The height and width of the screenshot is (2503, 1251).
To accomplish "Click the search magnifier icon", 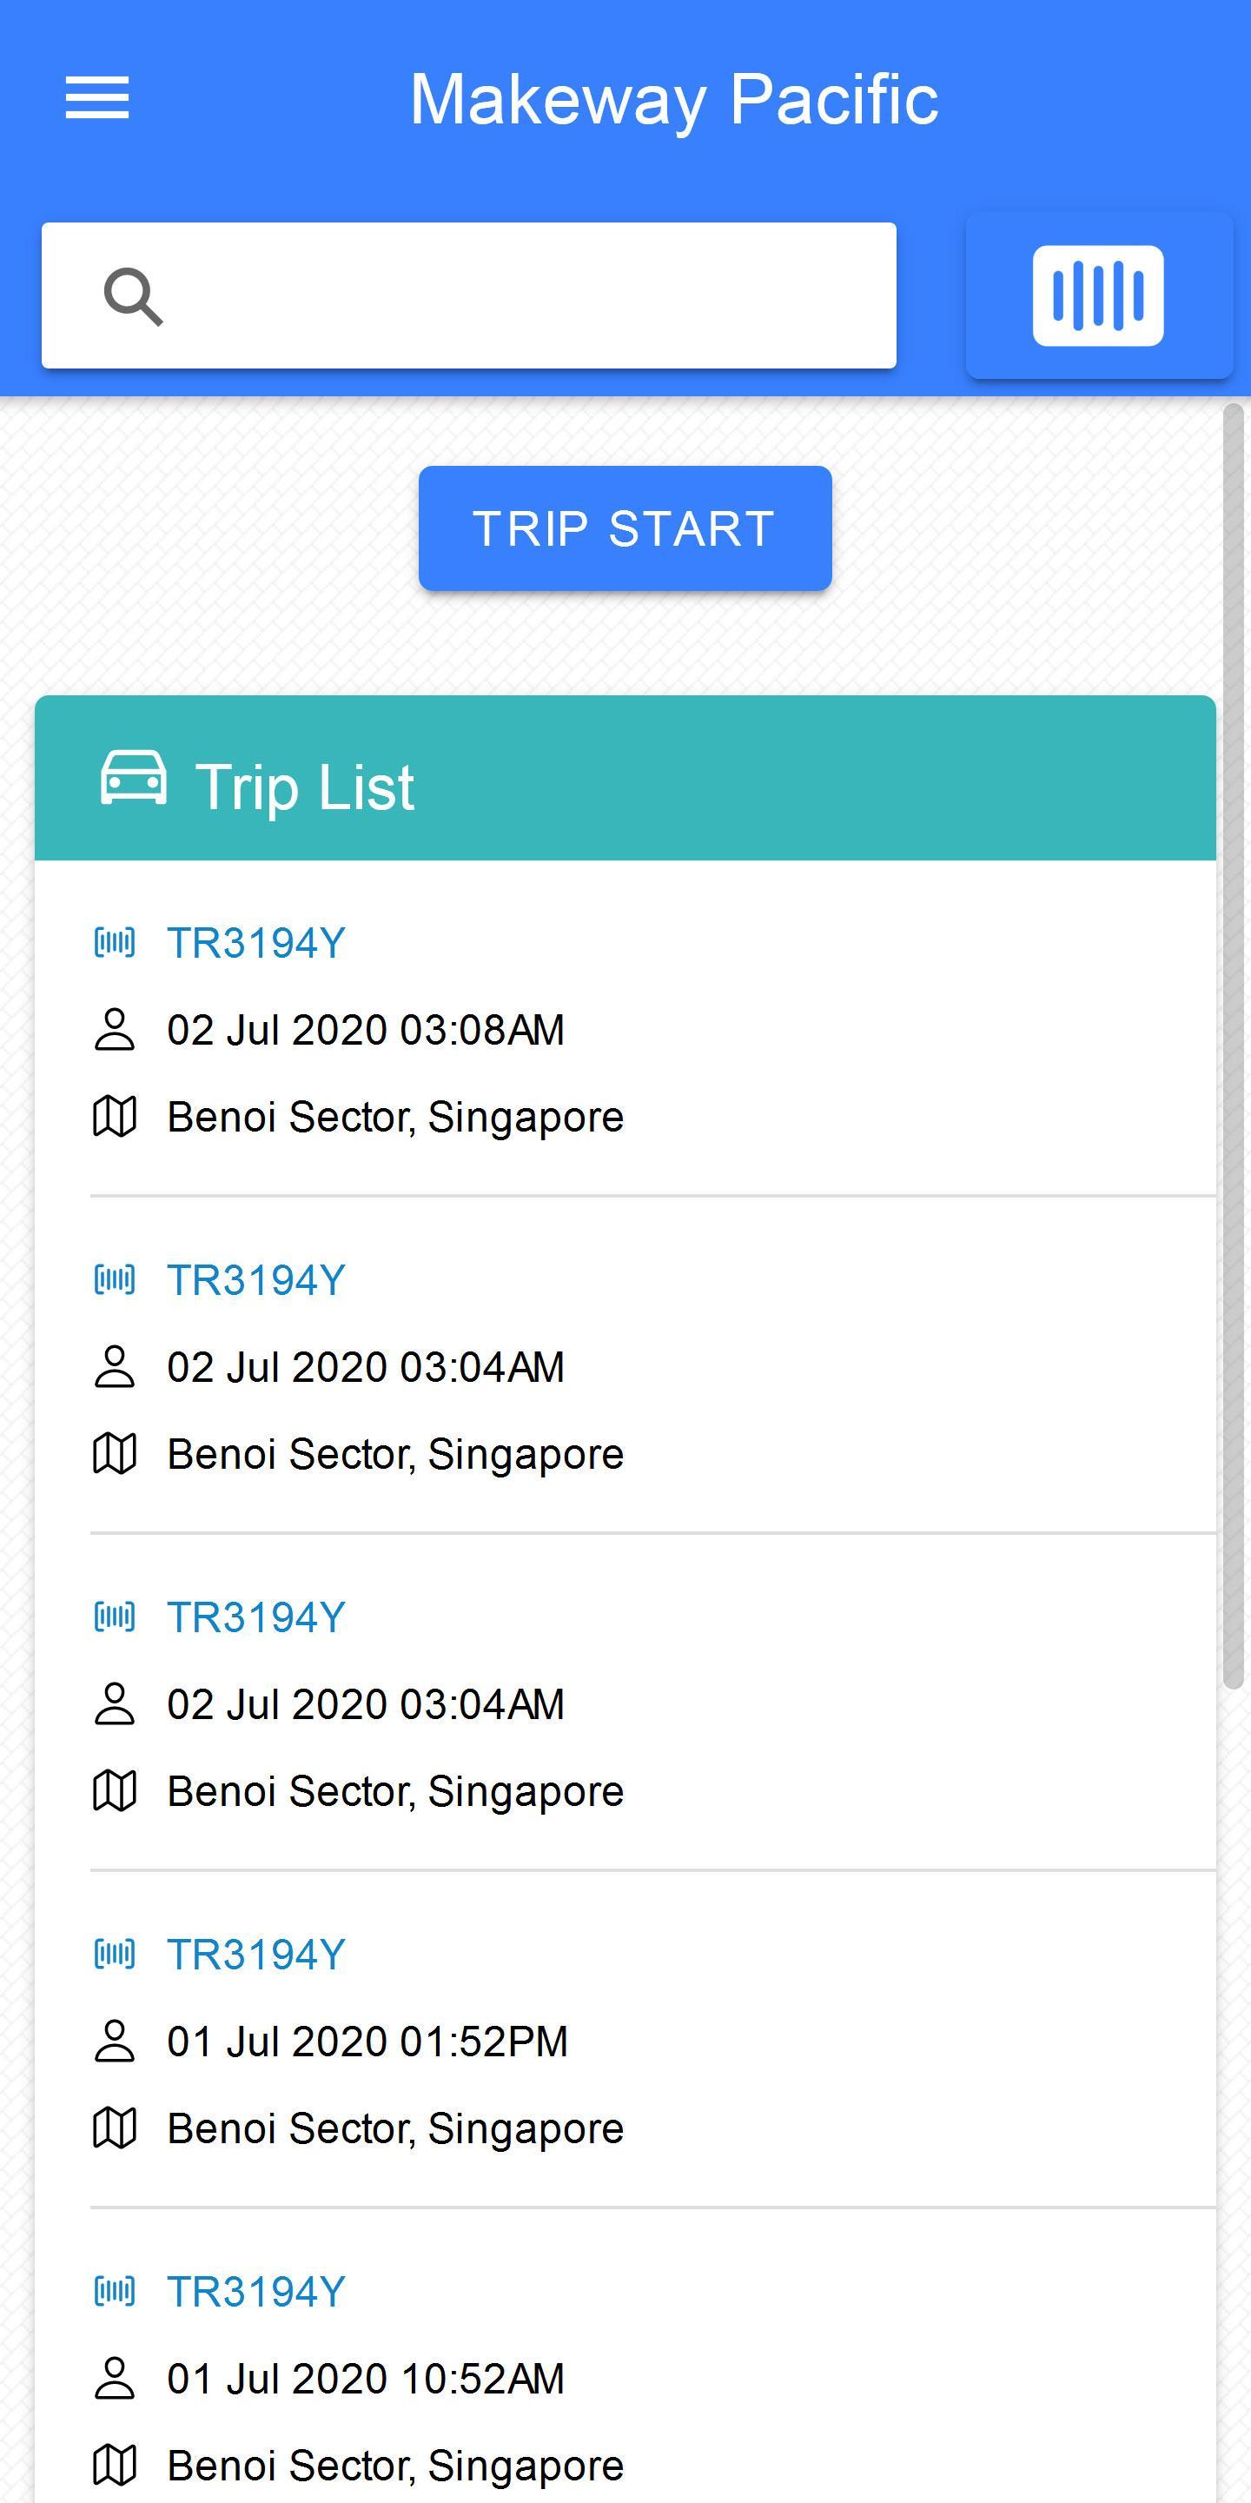I will click(x=133, y=296).
